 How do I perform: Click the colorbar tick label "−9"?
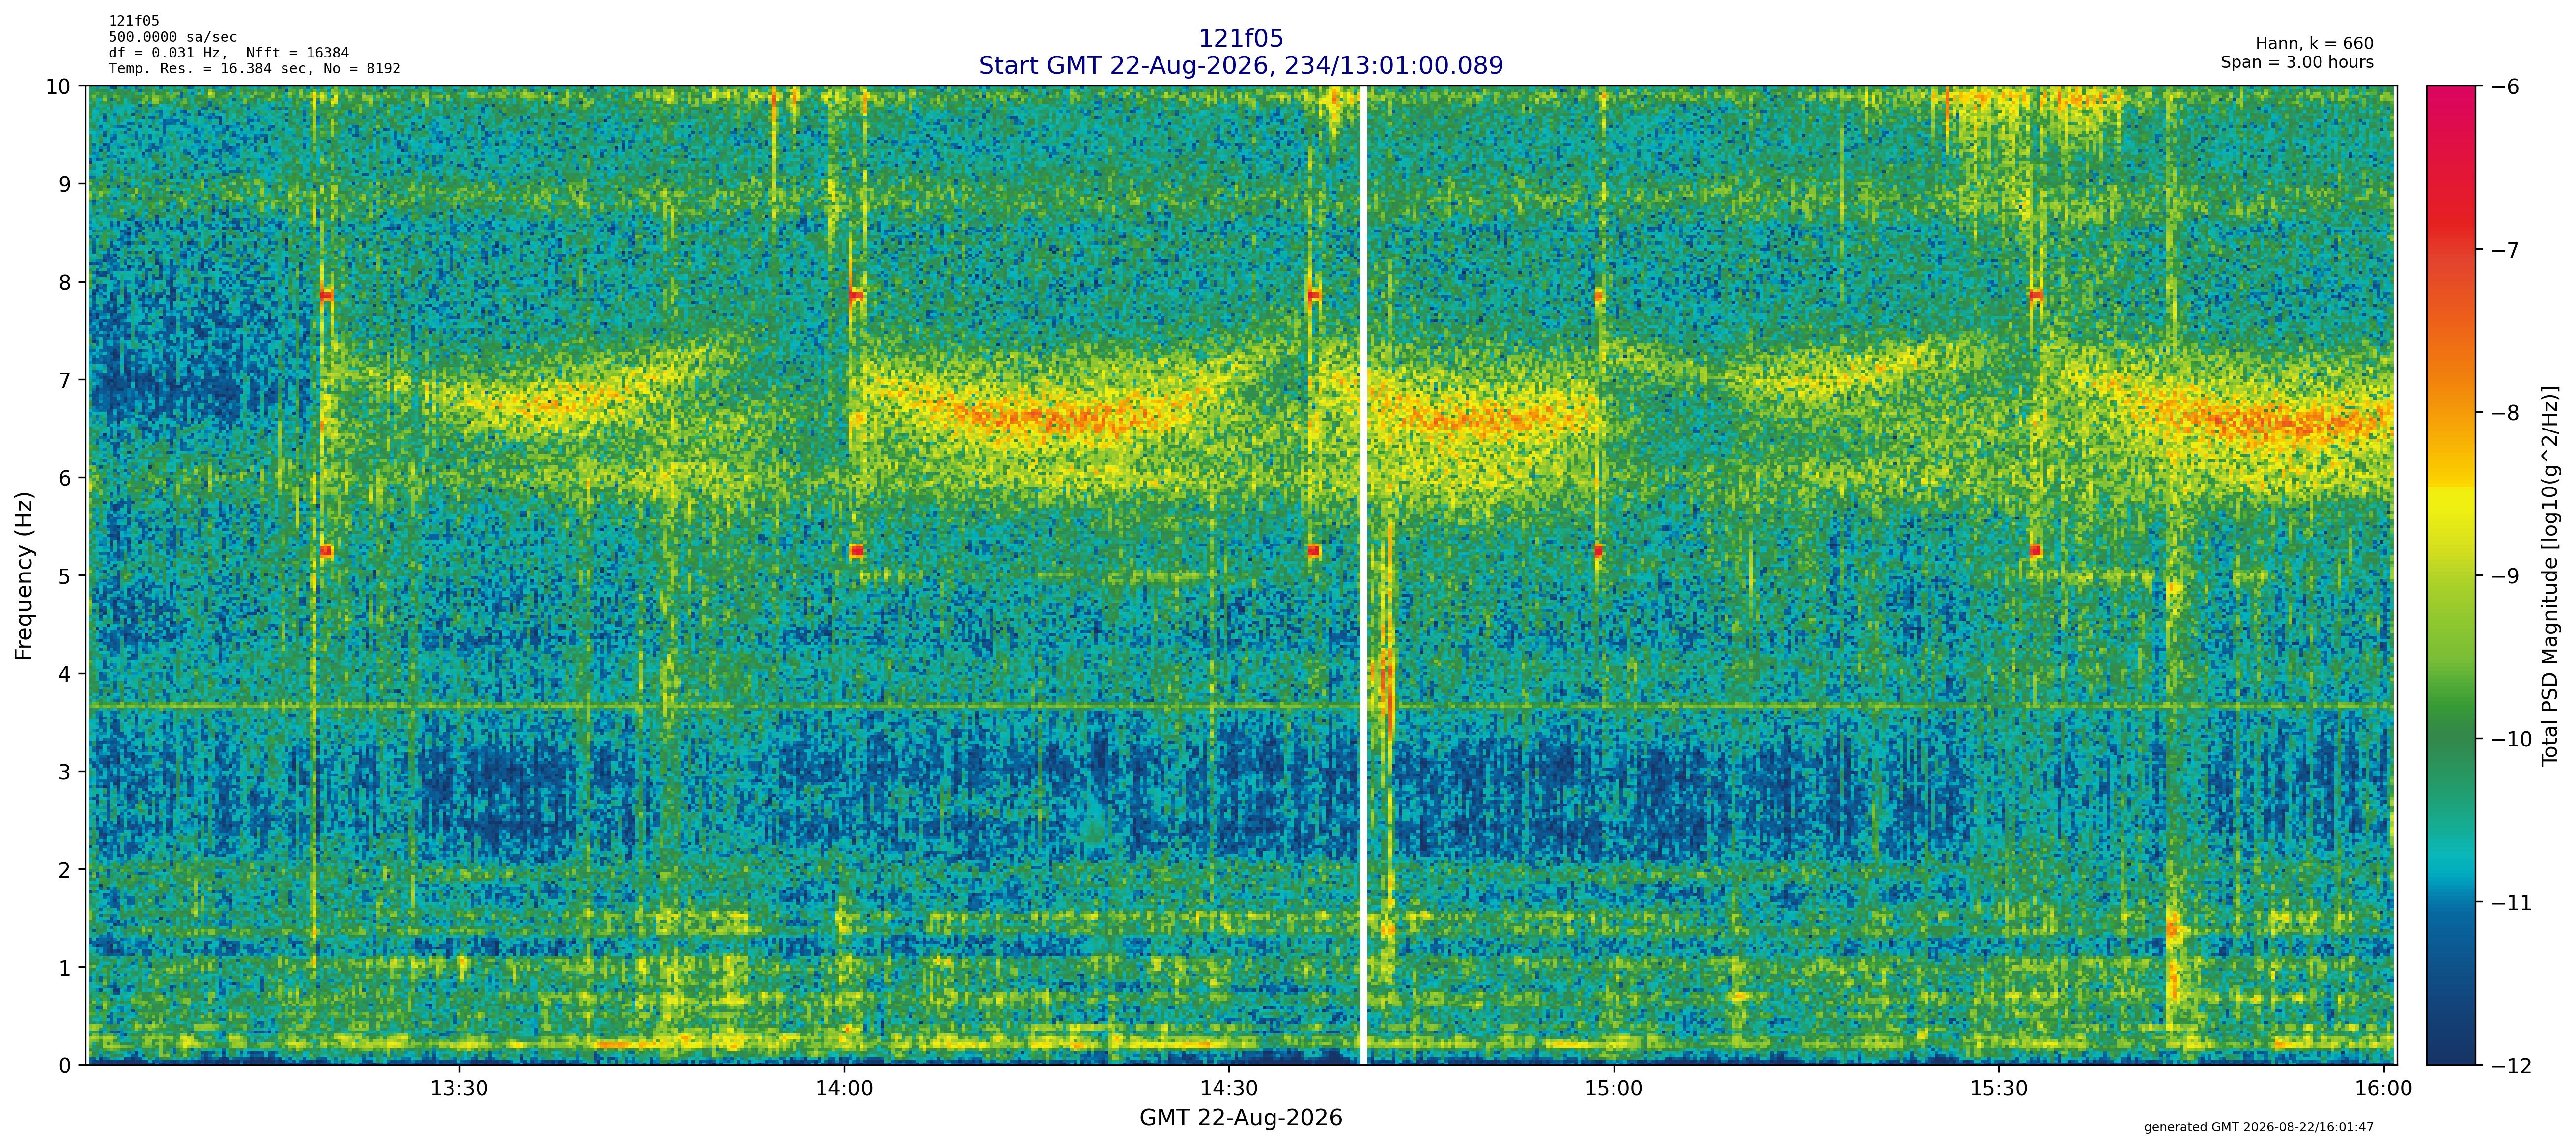2504,576
